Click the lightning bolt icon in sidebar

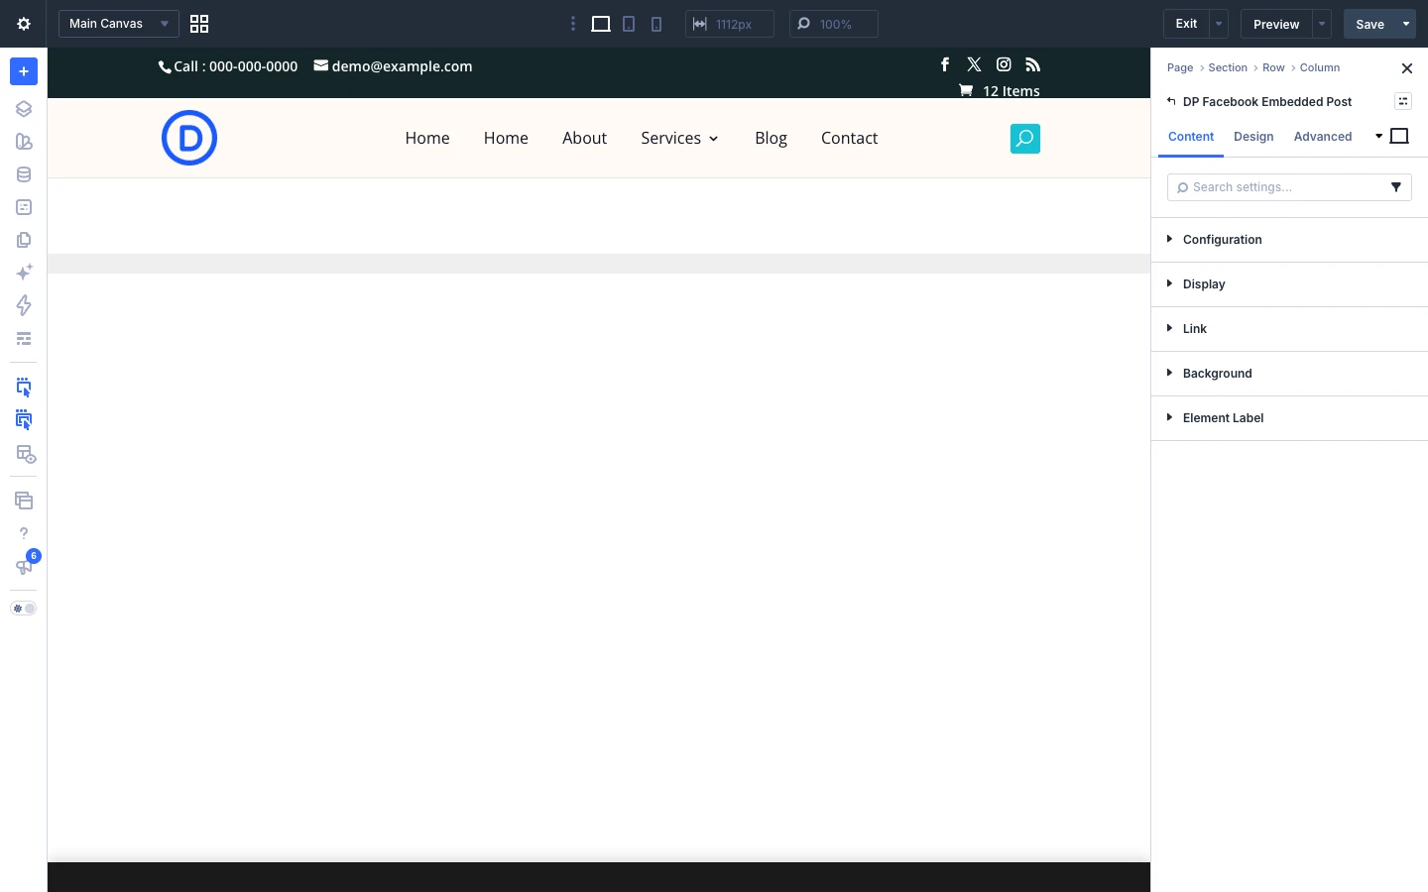(x=24, y=305)
